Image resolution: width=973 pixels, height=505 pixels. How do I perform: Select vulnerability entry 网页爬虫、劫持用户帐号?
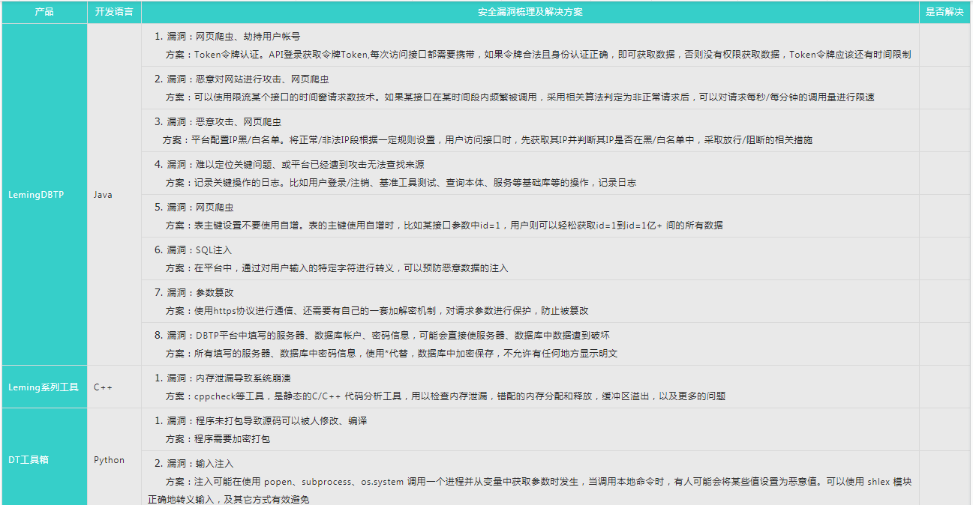click(x=226, y=35)
